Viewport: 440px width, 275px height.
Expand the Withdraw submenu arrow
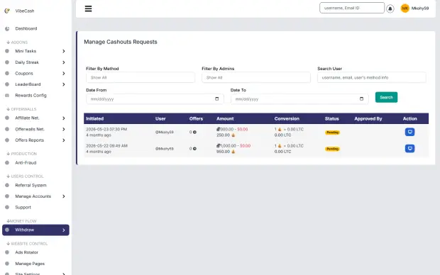coord(64,230)
